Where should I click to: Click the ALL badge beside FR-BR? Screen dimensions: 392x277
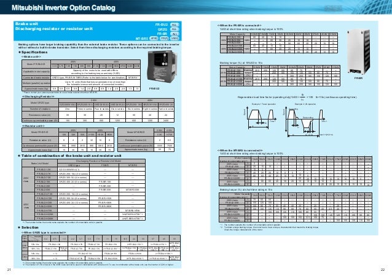[x=174, y=34]
